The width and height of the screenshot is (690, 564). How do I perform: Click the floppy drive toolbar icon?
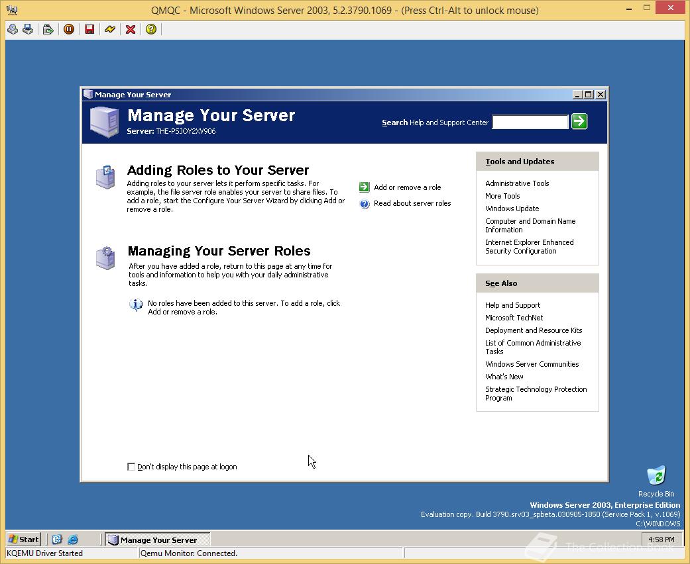click(x=28, y=29)
